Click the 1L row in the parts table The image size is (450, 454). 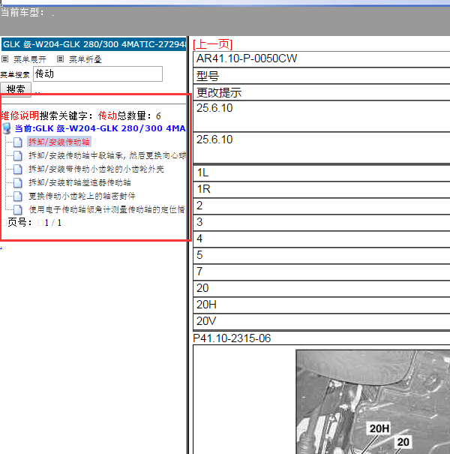coord(322,173)
